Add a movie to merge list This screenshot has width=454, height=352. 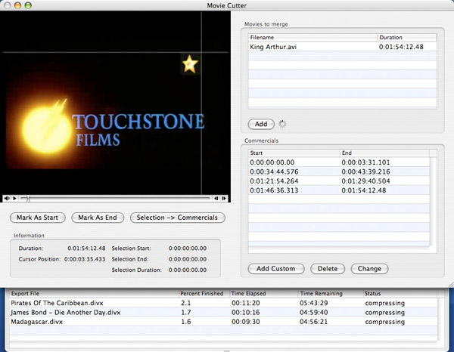261,125
